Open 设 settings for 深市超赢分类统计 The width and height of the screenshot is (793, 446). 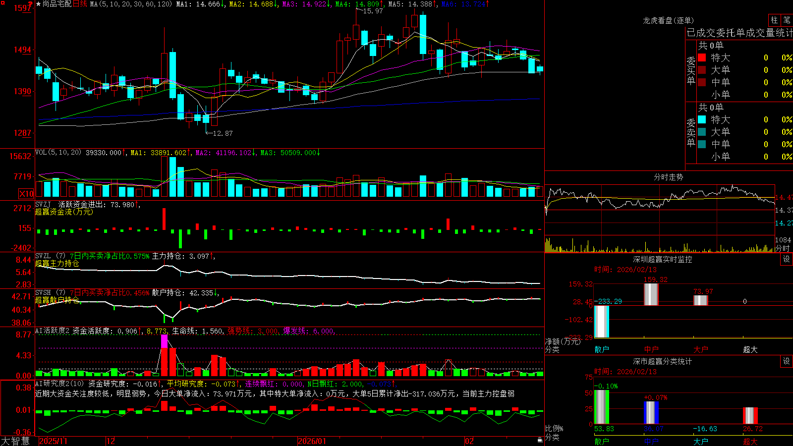787,361
